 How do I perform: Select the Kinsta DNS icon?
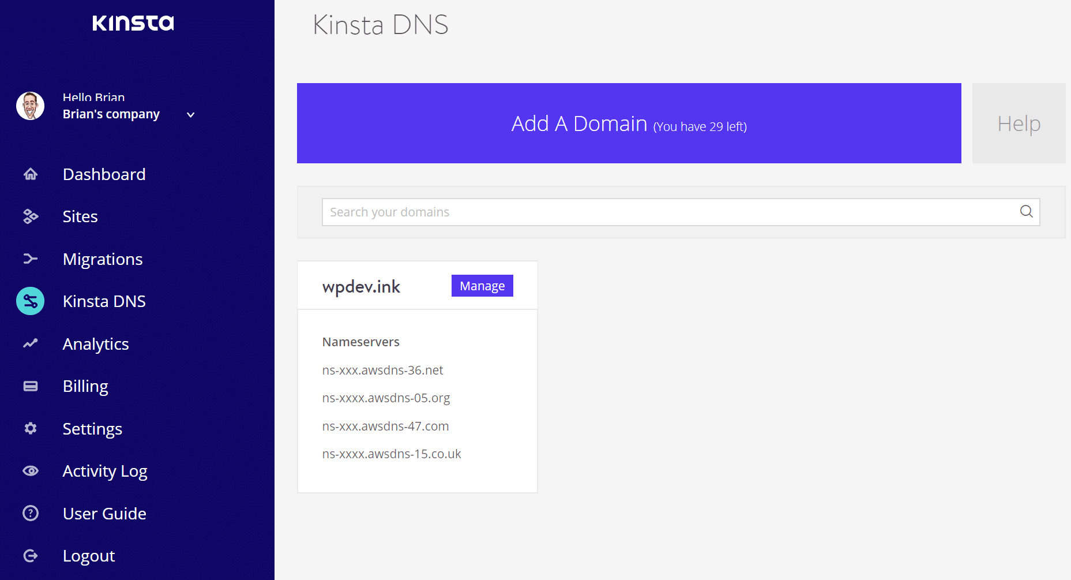tap(30, 301)
